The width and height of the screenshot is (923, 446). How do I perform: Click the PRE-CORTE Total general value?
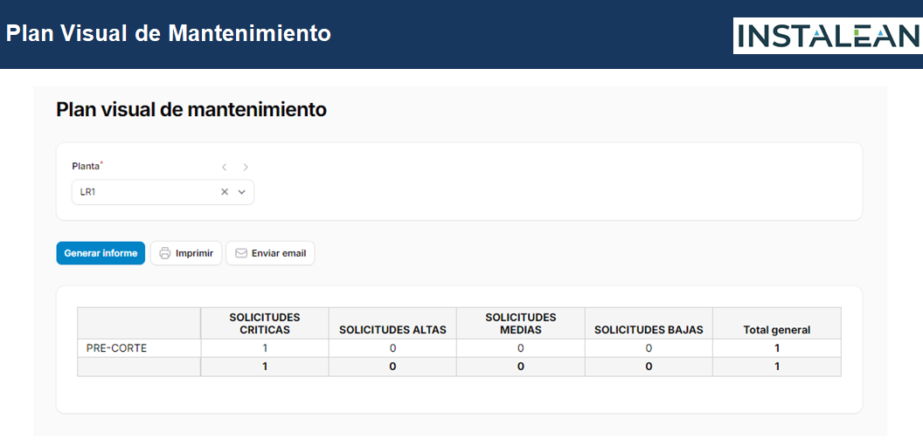776,348
